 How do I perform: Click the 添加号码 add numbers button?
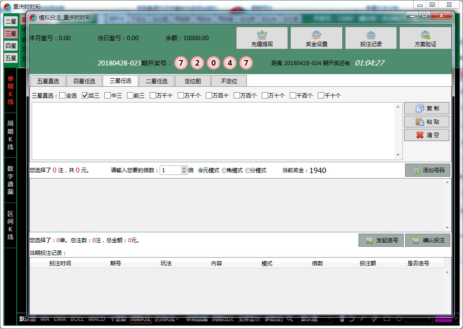(427, 170)
